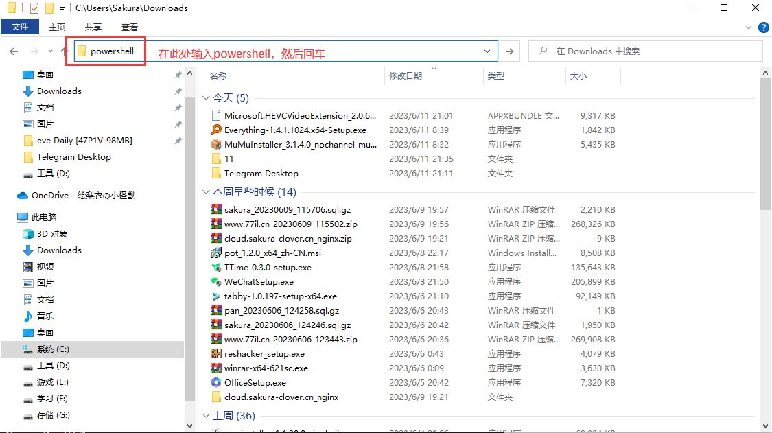The width and height of the screenshot is (772, 433).
Task: Select 系统 (C:) drive in navigation pane
Action: point(52,349)
